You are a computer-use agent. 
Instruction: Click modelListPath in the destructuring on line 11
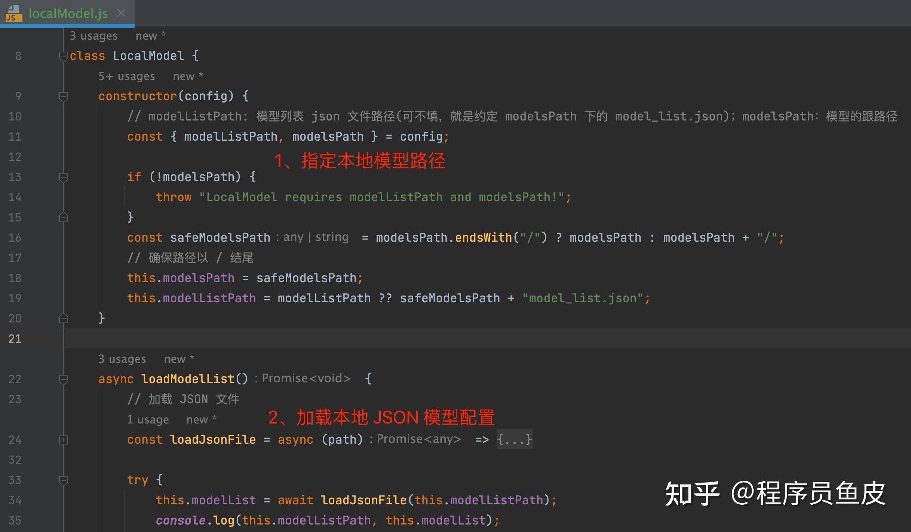[x=231, y=137]
